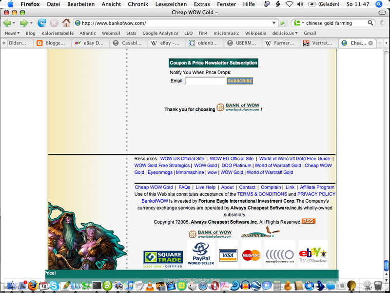The height and width of the screenshot is (293, 390).
Task: Open the Google Analytics bookmark
Action: tap(160, 33)
